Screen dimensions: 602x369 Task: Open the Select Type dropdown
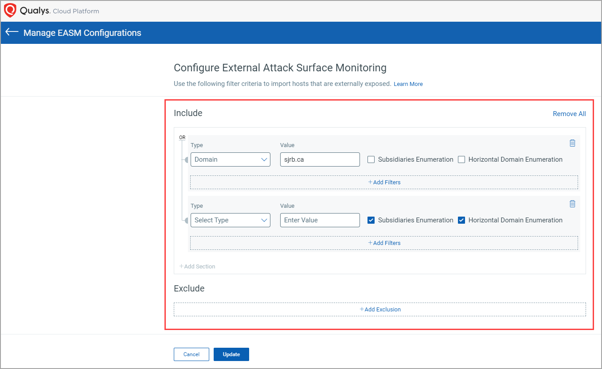pyautogui.click(x=230, y=220)
